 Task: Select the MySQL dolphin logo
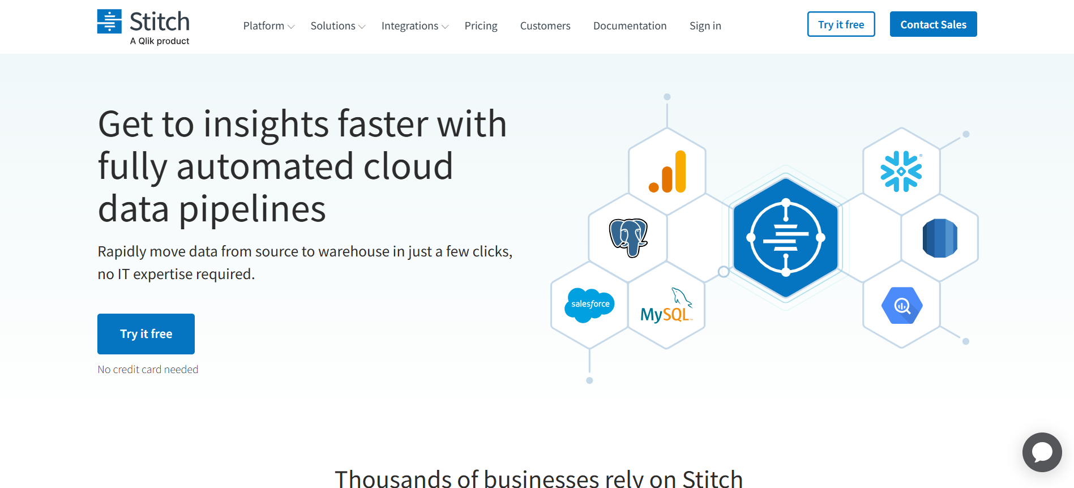[666, 306]
